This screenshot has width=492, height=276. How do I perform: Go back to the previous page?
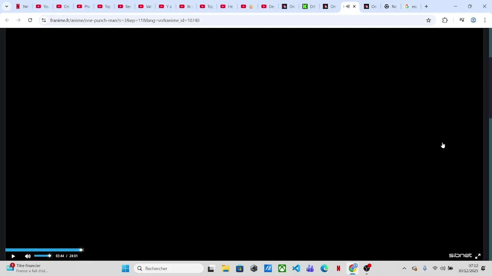coord(7,20)
